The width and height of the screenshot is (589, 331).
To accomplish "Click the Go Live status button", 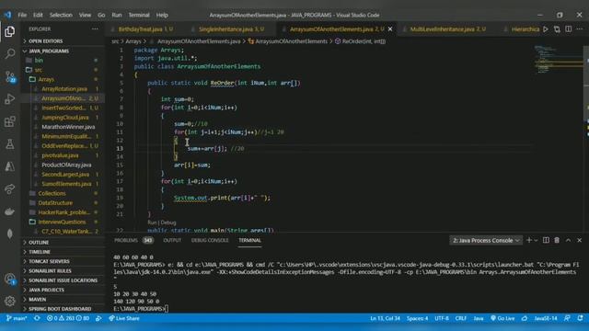I will (502, 318).
